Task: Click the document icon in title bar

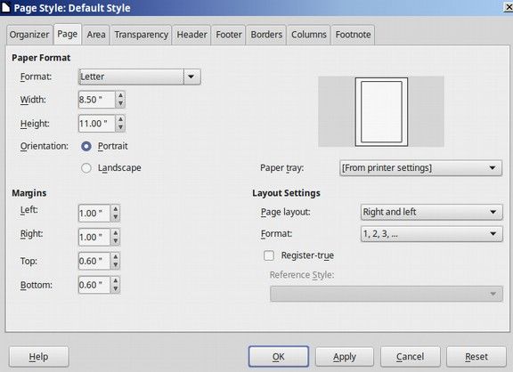Action: pyautogui.click(x=5, y=7)
